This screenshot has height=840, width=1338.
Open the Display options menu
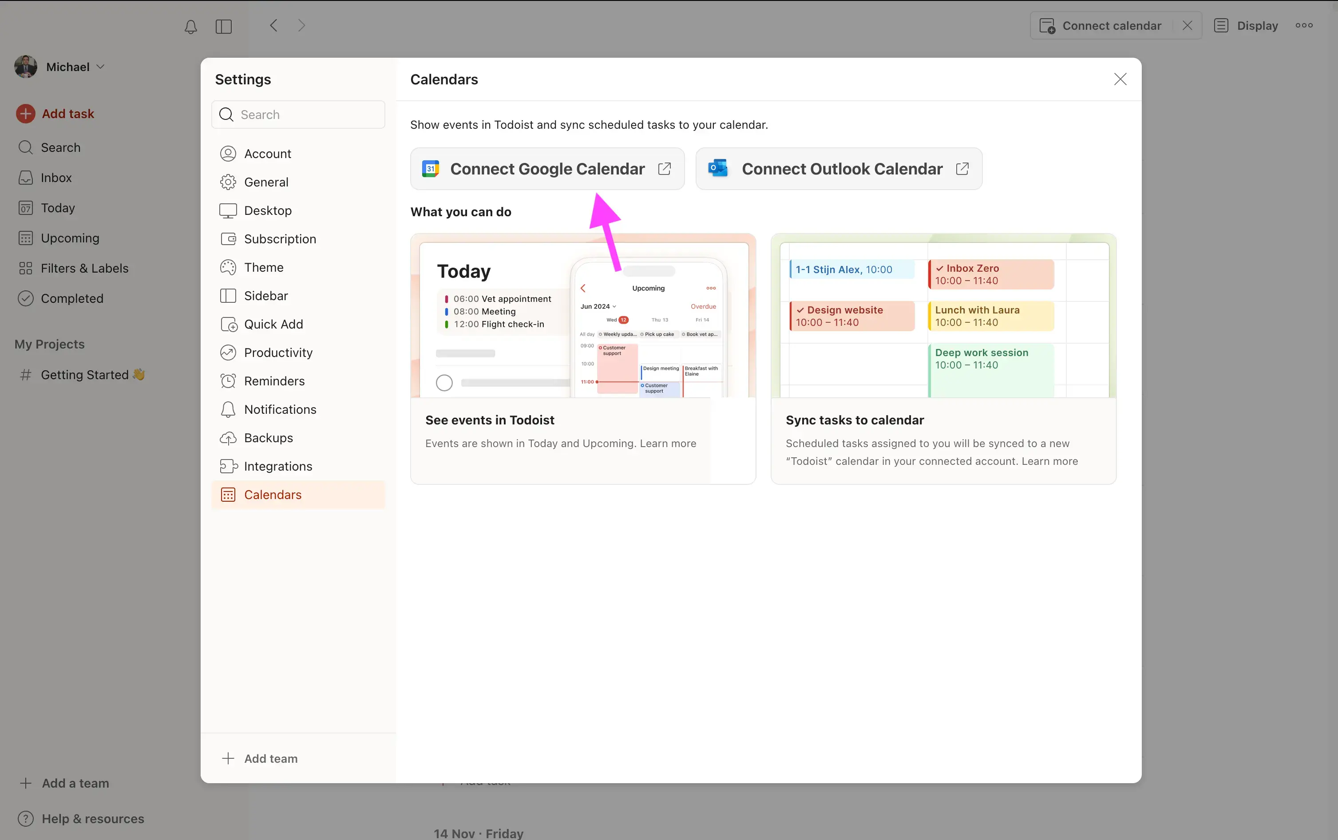1245,25
